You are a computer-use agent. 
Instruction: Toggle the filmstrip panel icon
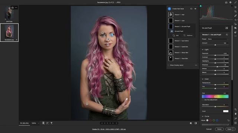click(43, 123)
